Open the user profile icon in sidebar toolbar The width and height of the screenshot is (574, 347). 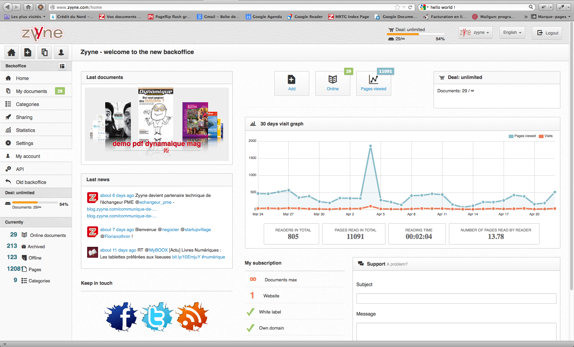coord(61,52)
